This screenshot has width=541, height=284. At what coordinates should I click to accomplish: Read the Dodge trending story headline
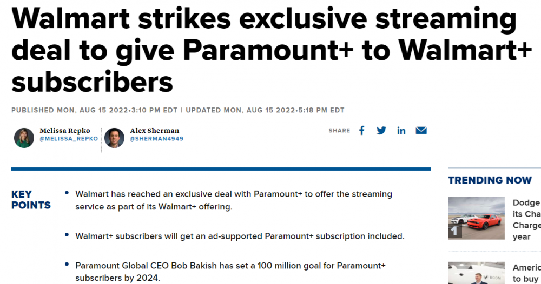(x=526, y=220)
